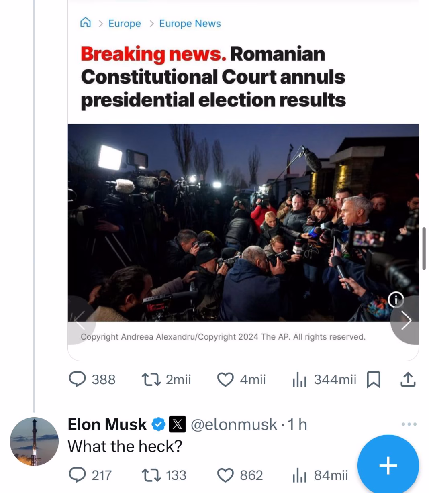429x493 pixels.
Task: Reply to Elon Musk's comment showing 217
Action: [78, 475]
